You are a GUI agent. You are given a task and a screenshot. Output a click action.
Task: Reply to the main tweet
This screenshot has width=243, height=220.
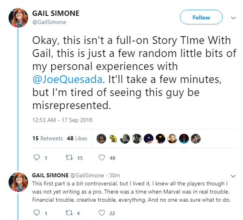(x=37, y=157)
